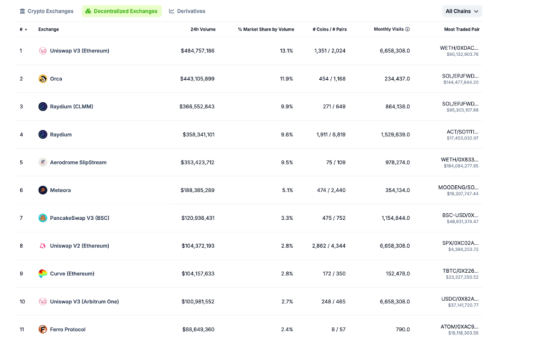Viewport: 534px width, 340px height.
Task: Click the bank icon on Crypto Exchanges tab
Action: [x=22, y=11]
